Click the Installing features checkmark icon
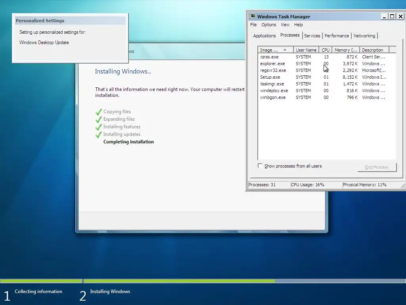 pyautogui.click(x=99, y=127)
